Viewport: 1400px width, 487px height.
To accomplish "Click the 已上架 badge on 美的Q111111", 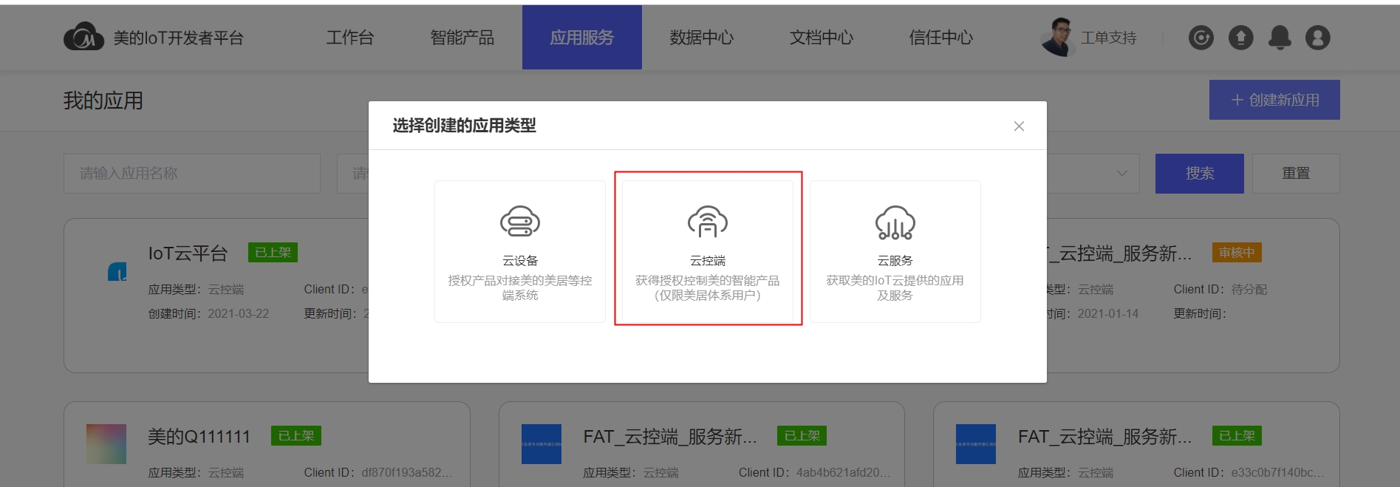I will [296, 436].
